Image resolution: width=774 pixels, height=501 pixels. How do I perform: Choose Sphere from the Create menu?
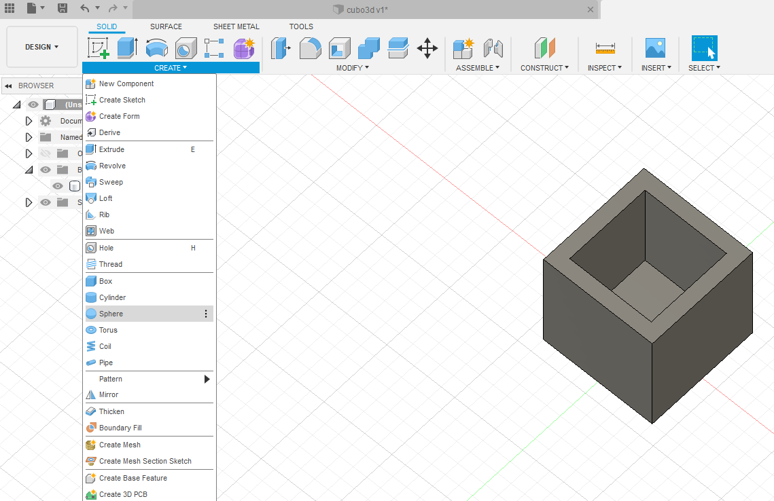pyautogui.click(x=111, y=314)
